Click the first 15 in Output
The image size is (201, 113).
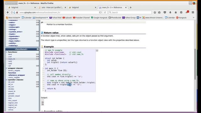click(x=43, y=102)
